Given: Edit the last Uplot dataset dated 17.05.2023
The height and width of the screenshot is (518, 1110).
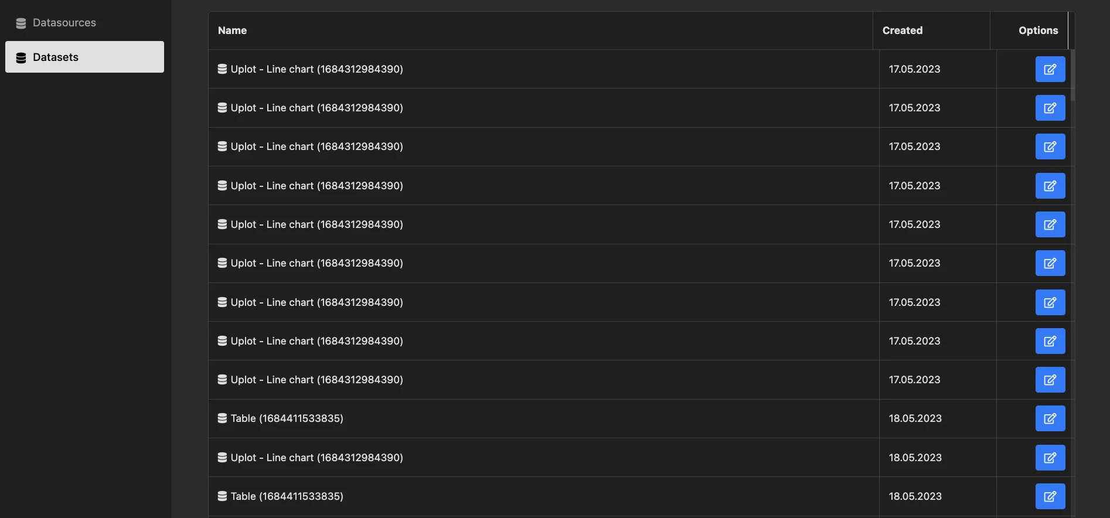Looking at the screenshot, I should (1050, 380).
